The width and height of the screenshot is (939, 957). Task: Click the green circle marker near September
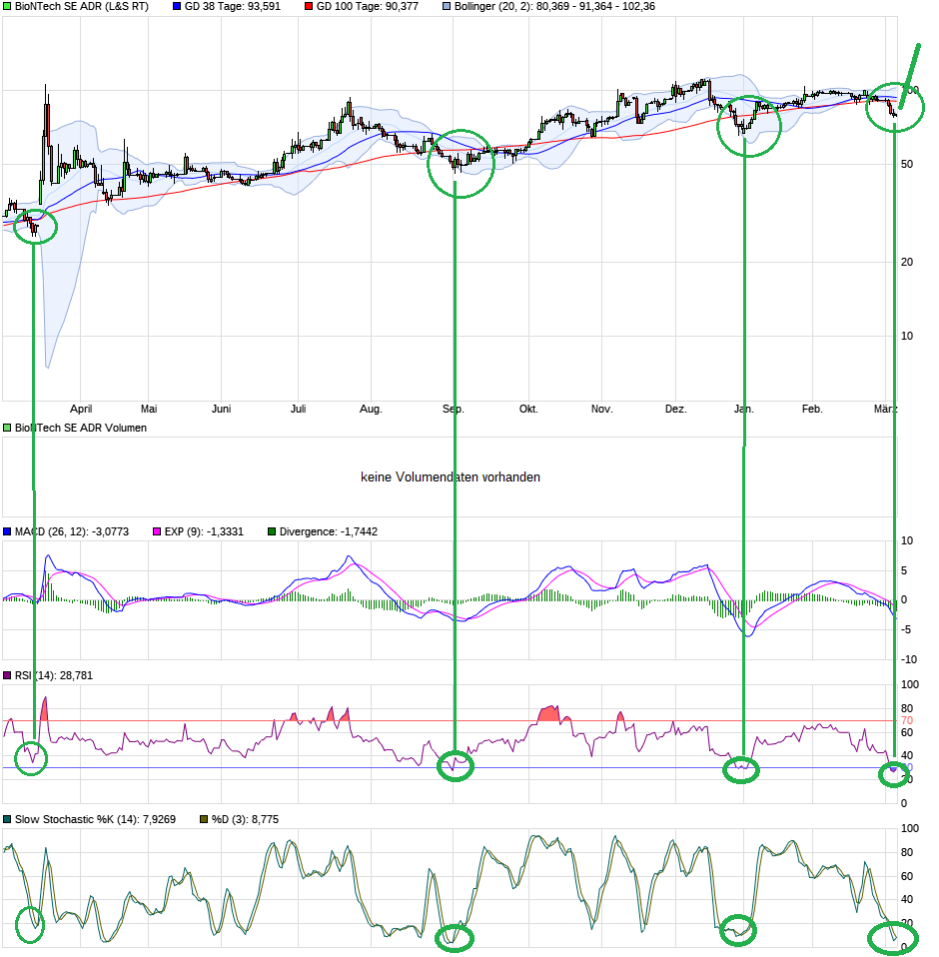pos(461,164)
